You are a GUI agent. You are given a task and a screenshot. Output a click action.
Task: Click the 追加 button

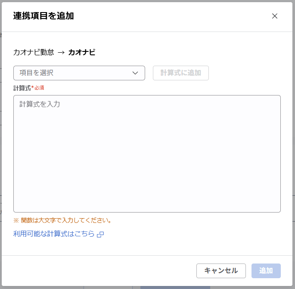(x=266, y=271)
